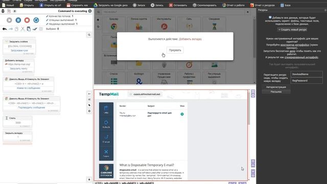Switch to the Авторегистрация tab

[x=276, y=87]
